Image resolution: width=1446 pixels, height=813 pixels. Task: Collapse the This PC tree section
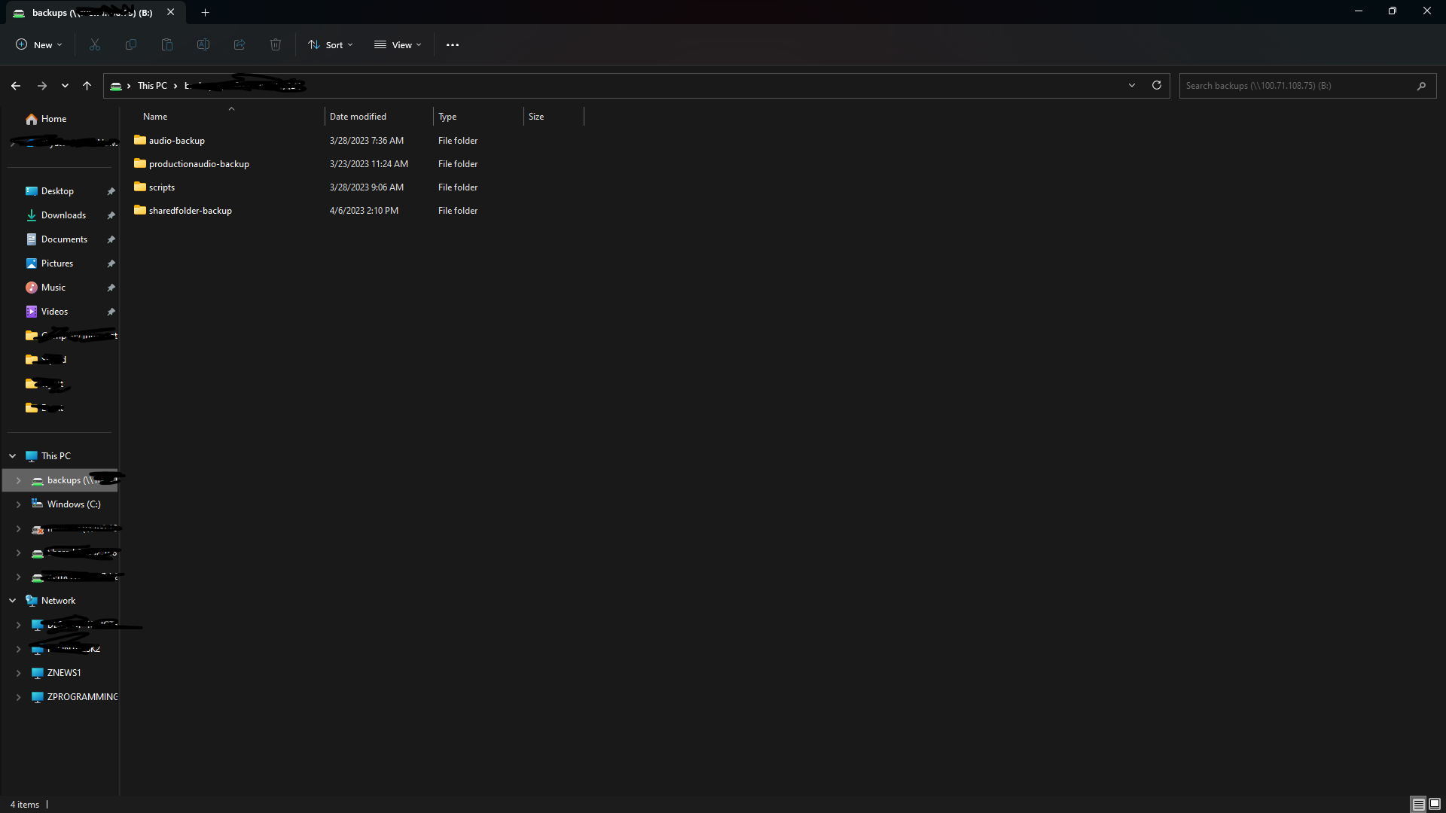click(13, 456)
